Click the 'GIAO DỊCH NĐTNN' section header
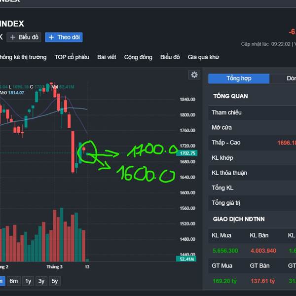This screenshot has height=296, width=296. pos(238,219)
